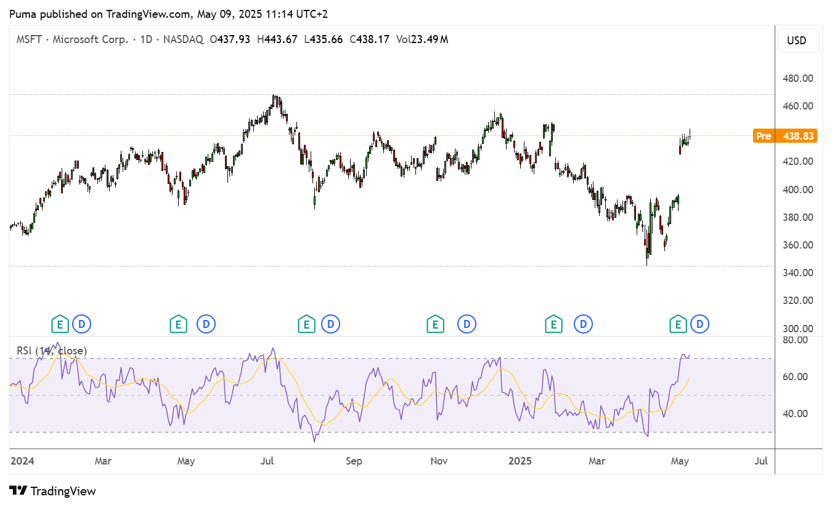Click the open value O437.93
The width and height of the screenshot is (832, 507).
pos(230,39)
